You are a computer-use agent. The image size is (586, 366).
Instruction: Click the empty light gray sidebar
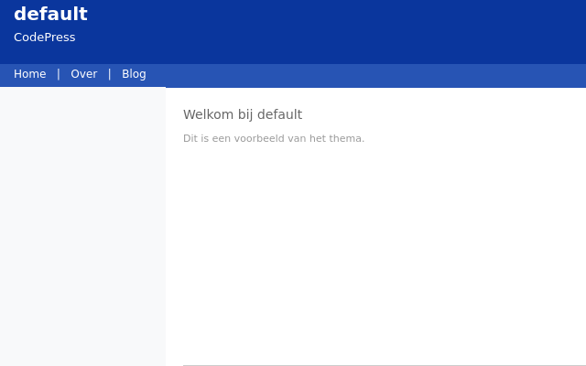click(x=82, y=226)
